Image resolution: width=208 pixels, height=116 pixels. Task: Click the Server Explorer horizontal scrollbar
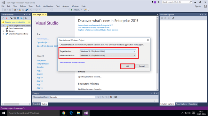tap(16, 104)
